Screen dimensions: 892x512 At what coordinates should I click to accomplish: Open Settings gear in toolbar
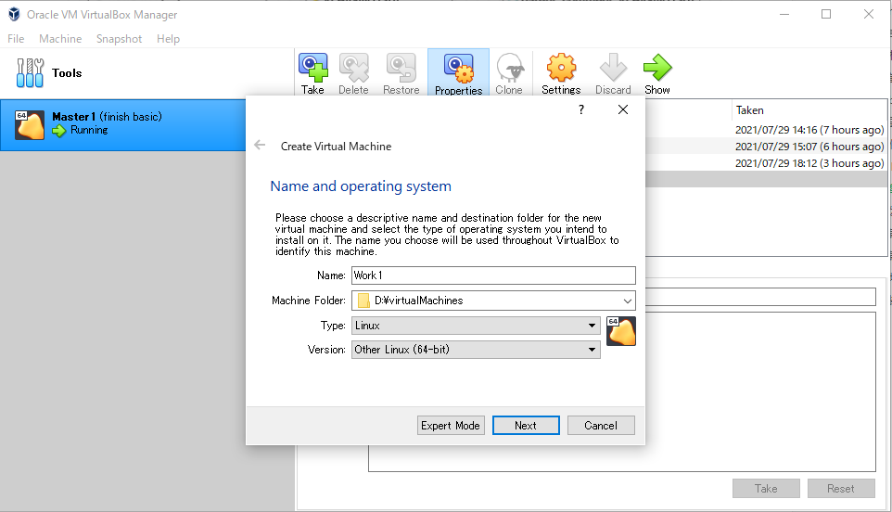pyautogui.click(x=561, y=68)
